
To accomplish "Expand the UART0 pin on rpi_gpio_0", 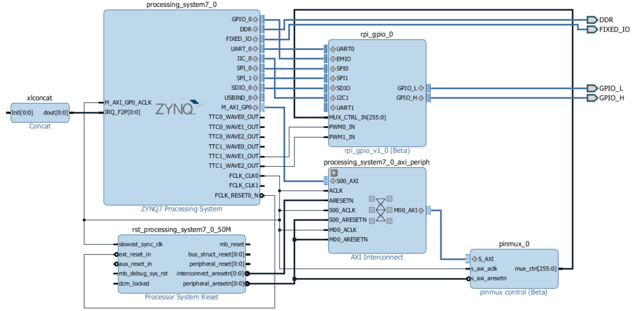I will coord(333,49).
